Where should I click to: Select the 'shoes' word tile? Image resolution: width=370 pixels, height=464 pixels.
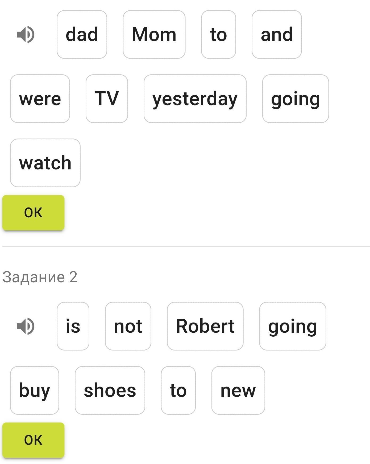tap(110, 390)
